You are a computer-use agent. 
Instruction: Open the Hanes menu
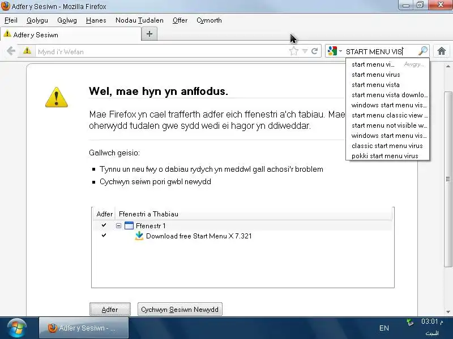tap(96, 20)
